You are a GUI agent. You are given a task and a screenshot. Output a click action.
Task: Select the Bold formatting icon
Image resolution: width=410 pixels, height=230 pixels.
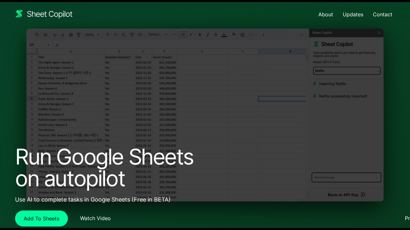coord(200,34)
